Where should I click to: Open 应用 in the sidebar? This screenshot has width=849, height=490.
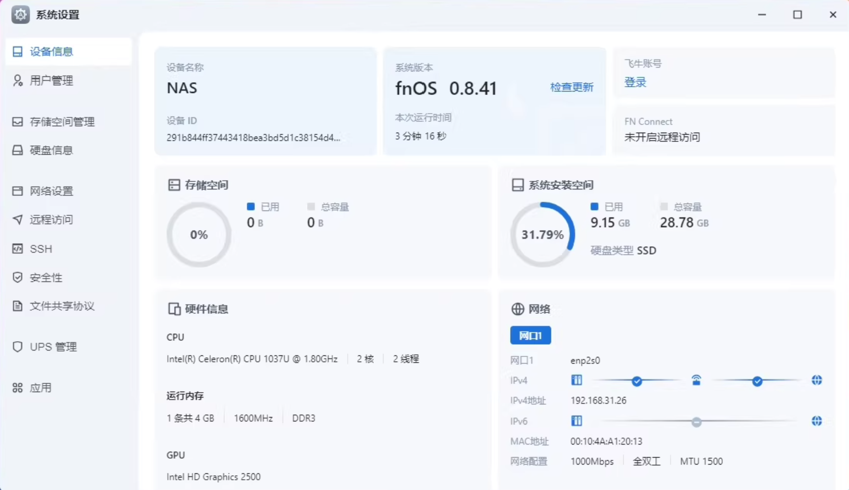[x=69, y=388]
